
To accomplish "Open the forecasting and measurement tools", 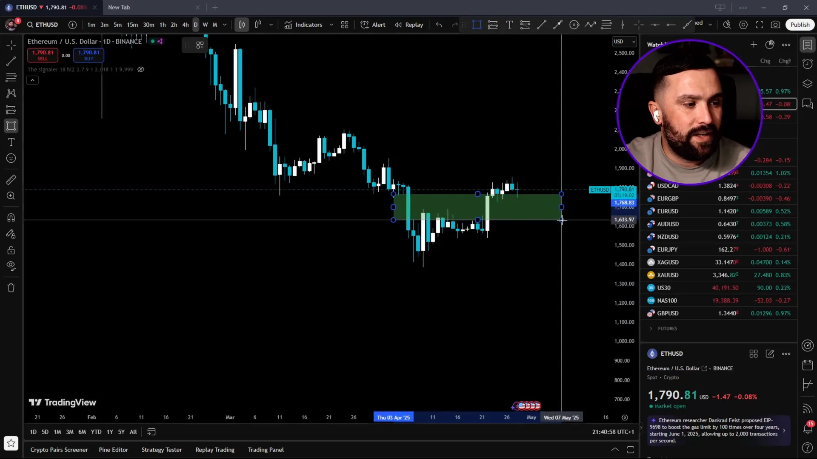I will (11, 110).
